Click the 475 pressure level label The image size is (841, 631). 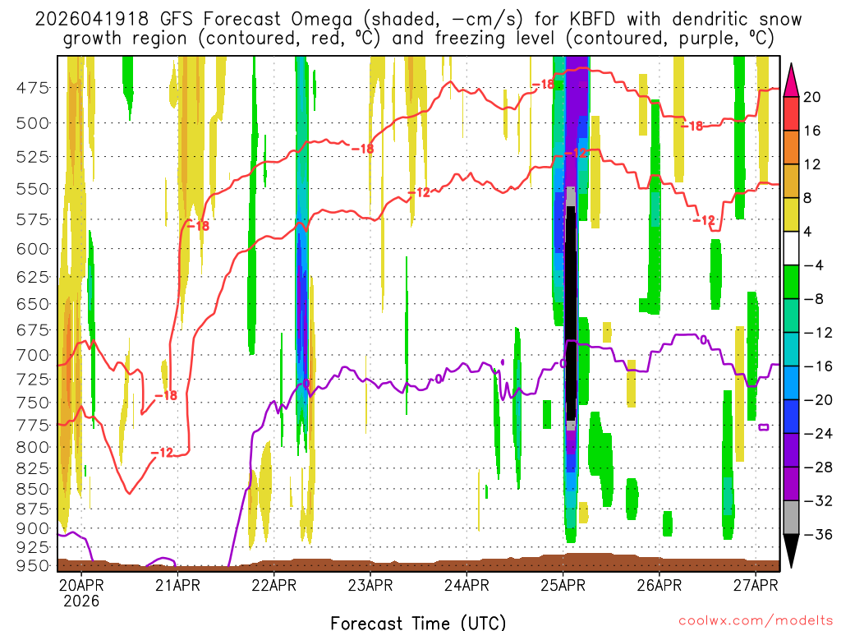[33, 87]
